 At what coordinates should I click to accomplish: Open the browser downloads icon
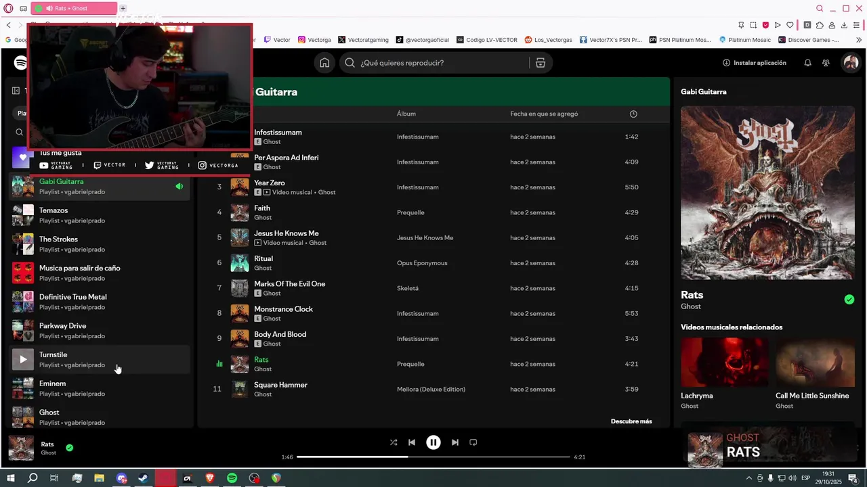click(x=844, y=25)
